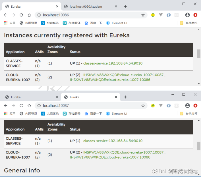Click scroll-up arrow in localhost:10087 window
This screenshot has width=201, height=177.
198,120
